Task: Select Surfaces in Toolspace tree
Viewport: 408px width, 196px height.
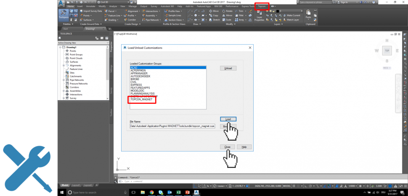Action: coord(74,62)
